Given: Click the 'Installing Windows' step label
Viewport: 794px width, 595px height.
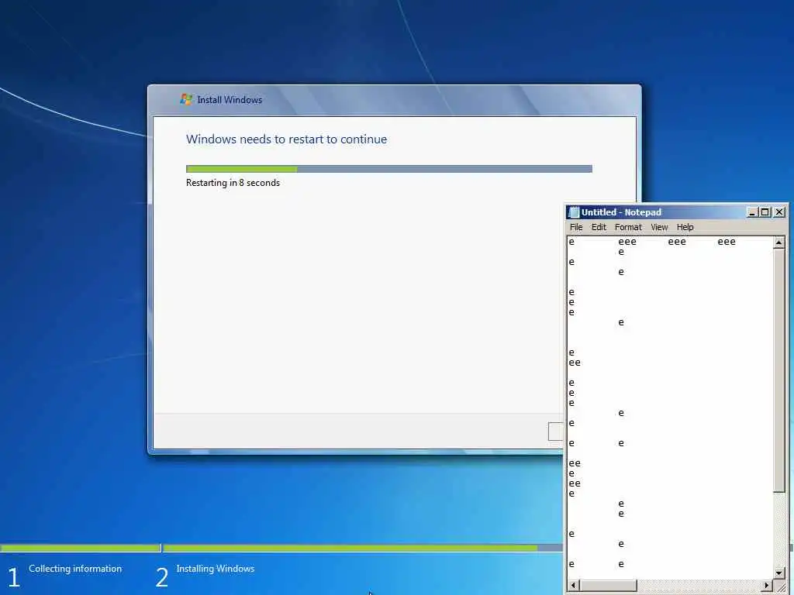Looking at the screenshot, I should (x=216, y=569).
